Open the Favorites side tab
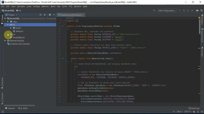 click(x=2, y=83)
